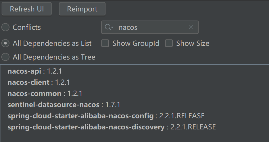The image size is (269, 142).
Task: Click the Show GroupId label
Action: click(136, 44)
